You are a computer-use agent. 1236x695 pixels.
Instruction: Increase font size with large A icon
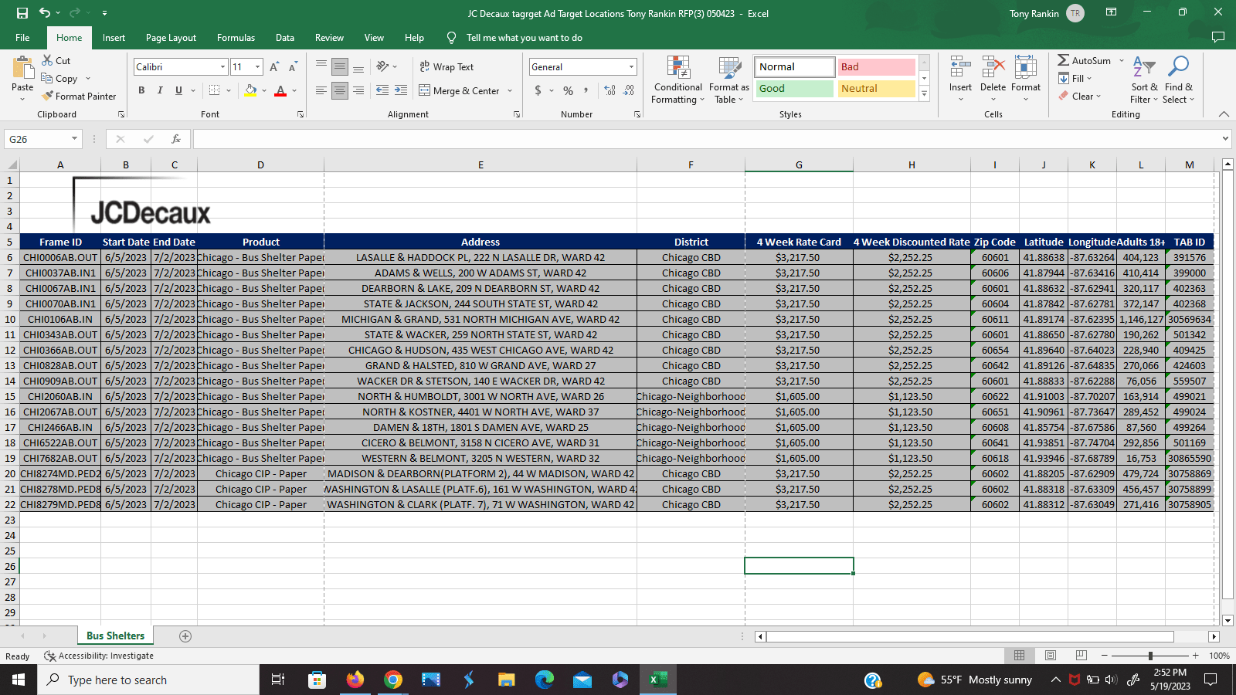click(x=274, y=67)
